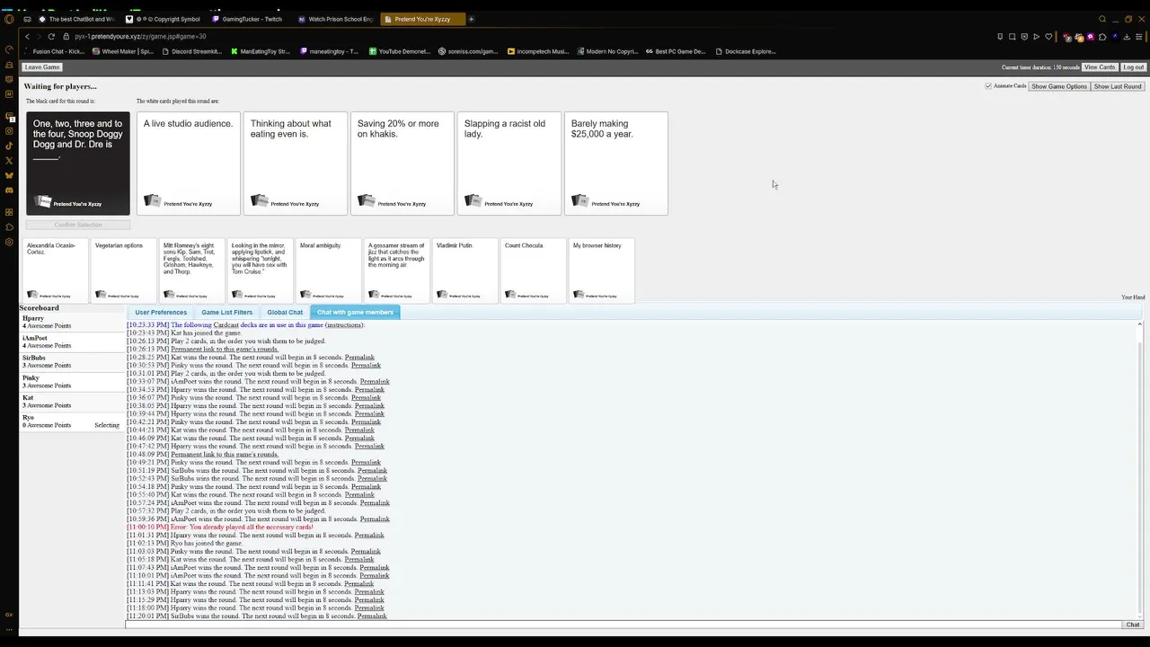Open Twitch sidebar icon with notification badge
This screenshot has height=647, width=1150.
tap(9, 116)
